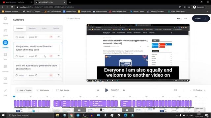
Task: Open the GOOGLE Analytics bookmark
Action: pyautogui.click(x=53, y=11)
